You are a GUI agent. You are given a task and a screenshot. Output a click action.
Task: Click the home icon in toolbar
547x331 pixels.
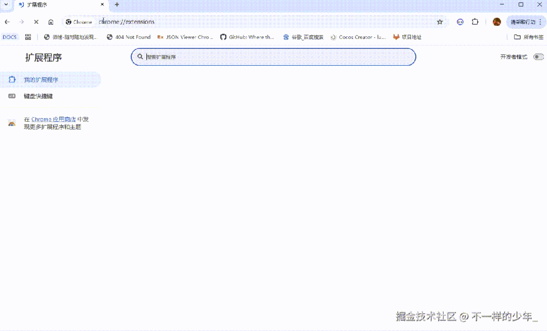pos(51,22)
